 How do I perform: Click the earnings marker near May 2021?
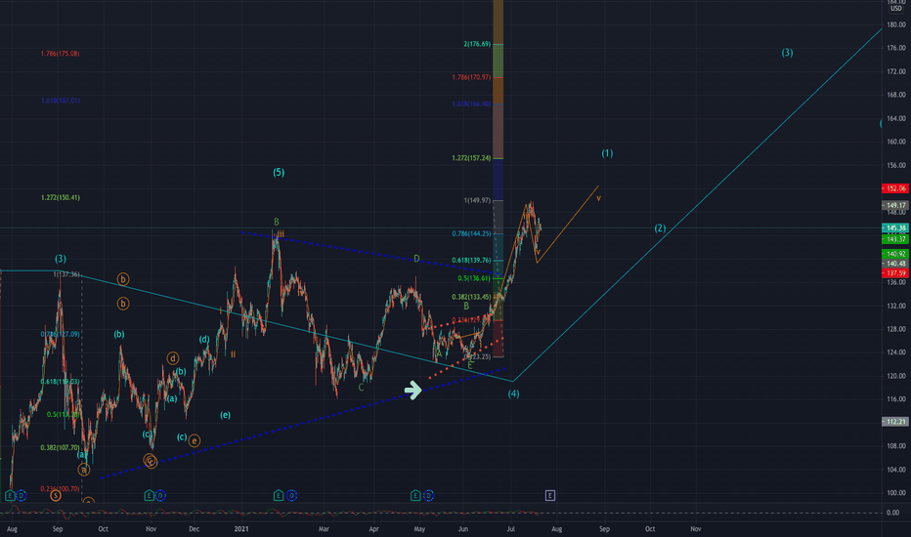(415, 495)
